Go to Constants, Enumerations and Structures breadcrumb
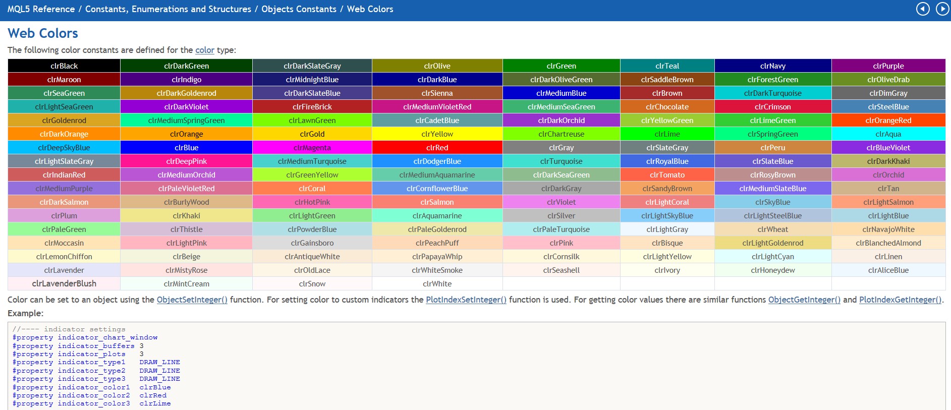The height and width of the screenshot is (410, 951). (168, 9)
